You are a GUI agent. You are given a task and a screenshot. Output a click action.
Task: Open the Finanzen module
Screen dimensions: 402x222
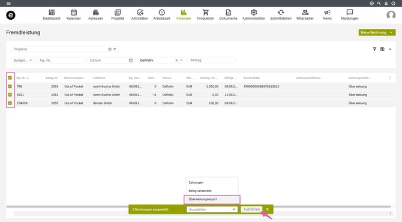coord(184,15)
